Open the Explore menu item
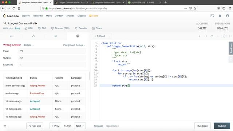Screen dimensions: 233x131 coord(26,16)
